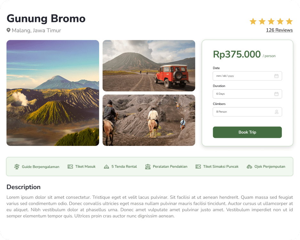This screenshot has height=240, width=300.
Task: Open the red jeep photo thumbnail
Action: click(149, 66)
